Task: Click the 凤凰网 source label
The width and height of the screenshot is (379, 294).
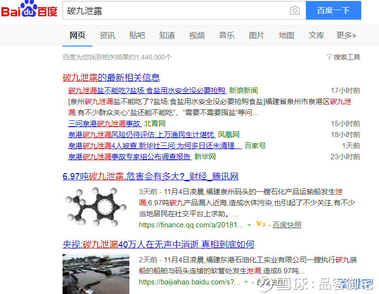Action: click(x=228, y=135)
